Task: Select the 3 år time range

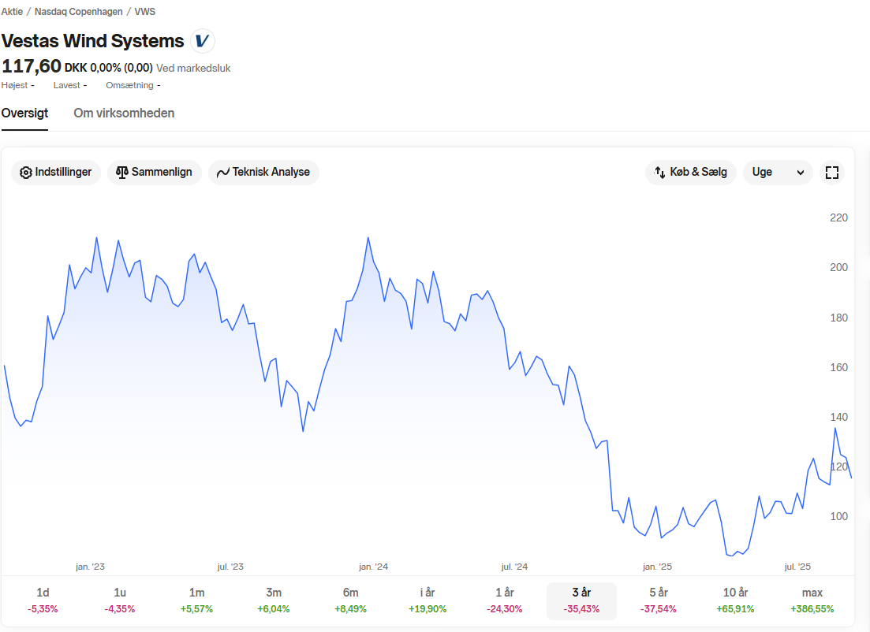Action: coord(581,600)
